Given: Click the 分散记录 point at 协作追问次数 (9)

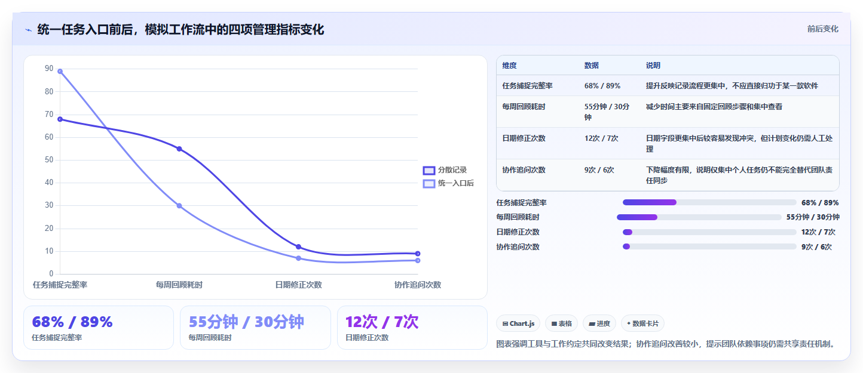Looking at the screenshot, I should pyautogui.click(x=418, y=254).
